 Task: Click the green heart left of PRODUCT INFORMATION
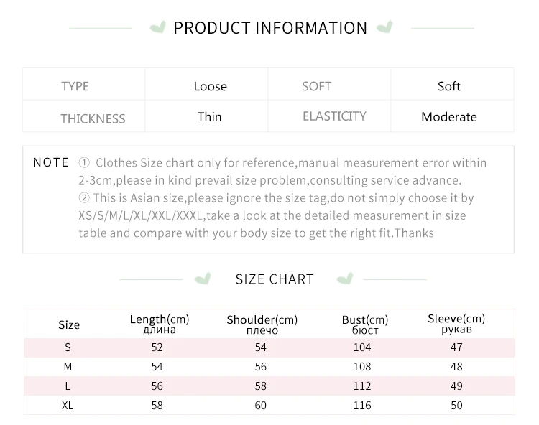[156, 28]
